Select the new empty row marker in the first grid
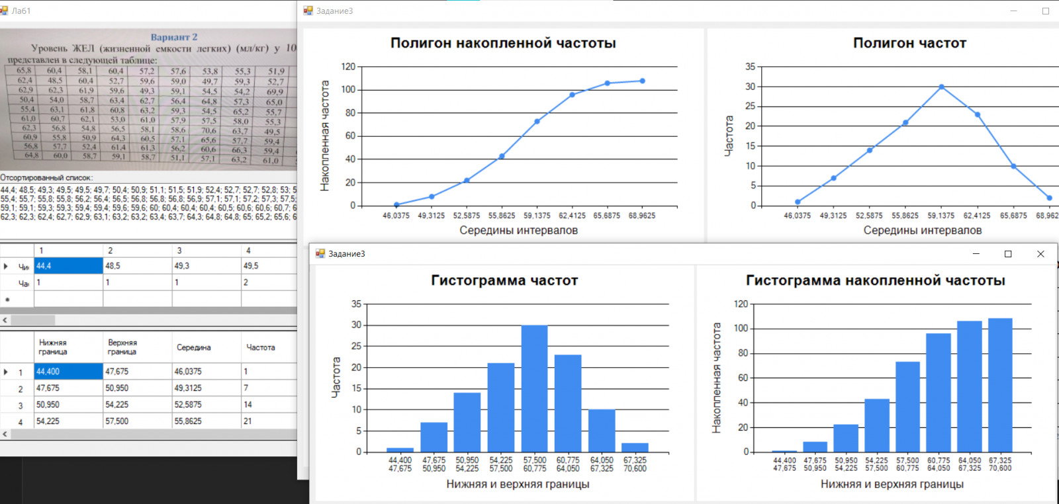The width and height of the screenshot is (1059, 504). 7,299
